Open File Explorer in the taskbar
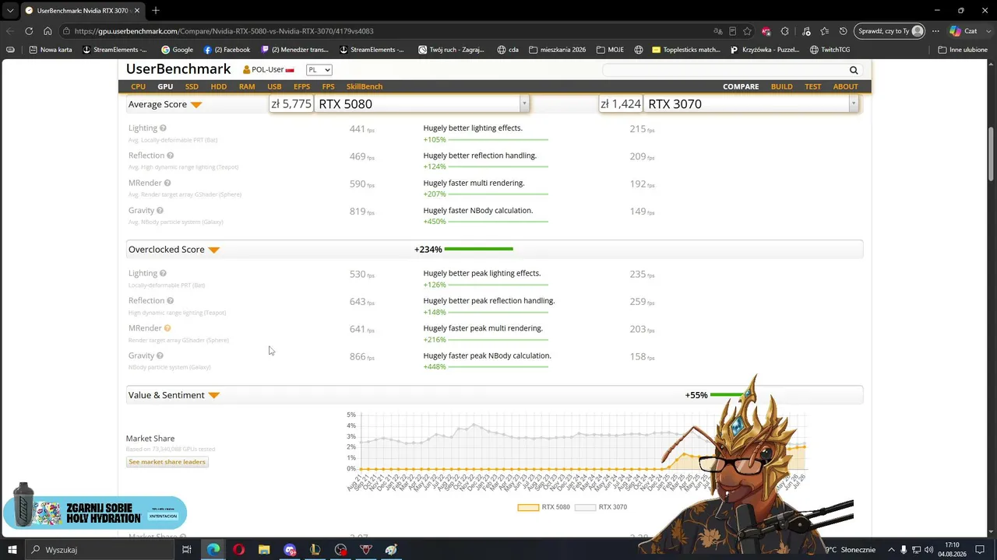Image resolution: width=997 pixels, height=560 pixels. click(264, 550)
